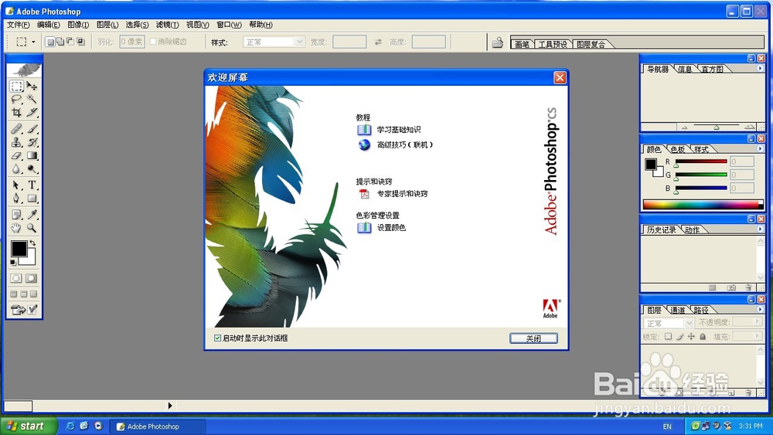
Task: Select the Magic Wand tool
Action: (x=32, y=99)
